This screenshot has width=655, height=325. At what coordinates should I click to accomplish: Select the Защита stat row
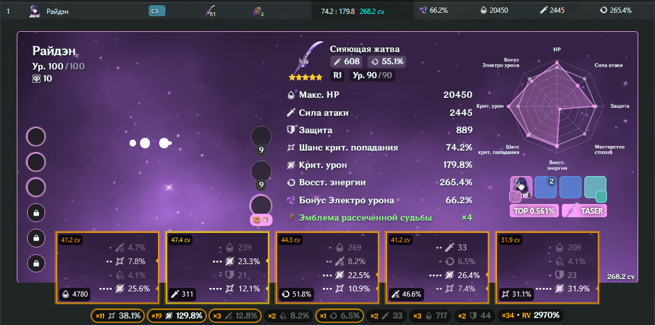click(x=380, y=130)
